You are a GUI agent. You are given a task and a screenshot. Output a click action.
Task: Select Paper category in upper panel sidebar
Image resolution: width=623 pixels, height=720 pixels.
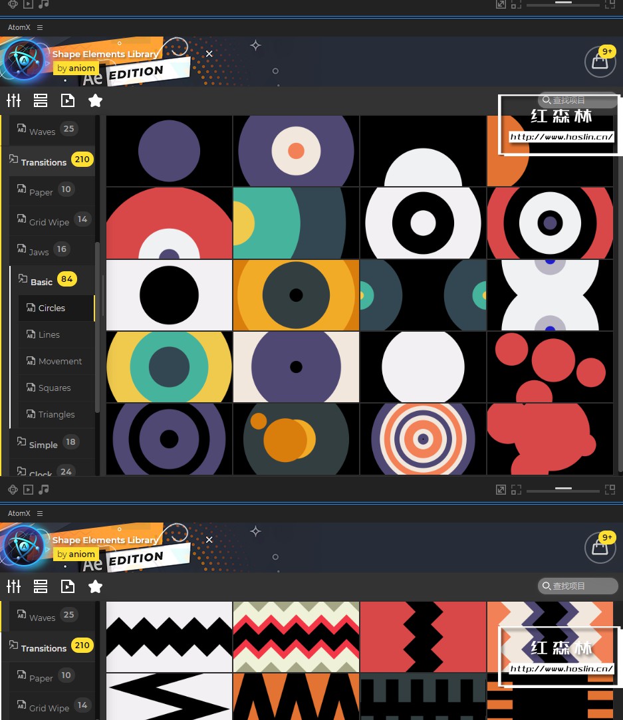click(52, 191)
